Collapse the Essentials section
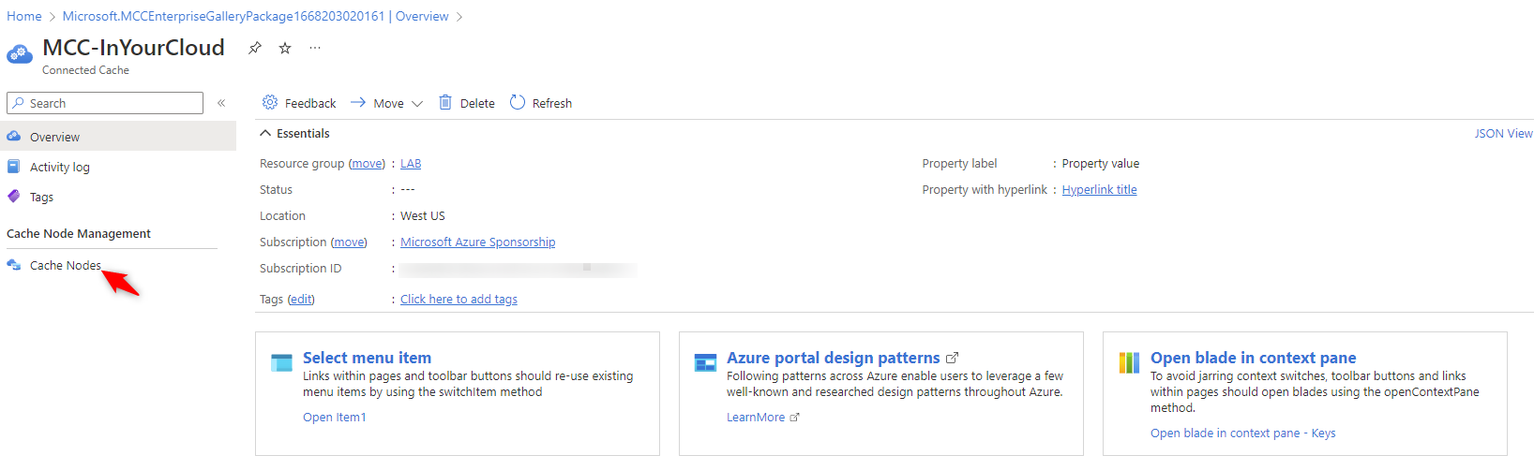This screenshot has height=470, width=1534. (266, 134)
